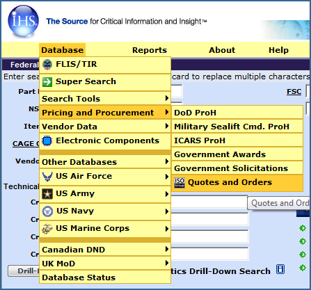Select FLIS/TIR from the Database menu
The height and width of the screenshot is (290, 311).
coord(105,65)
